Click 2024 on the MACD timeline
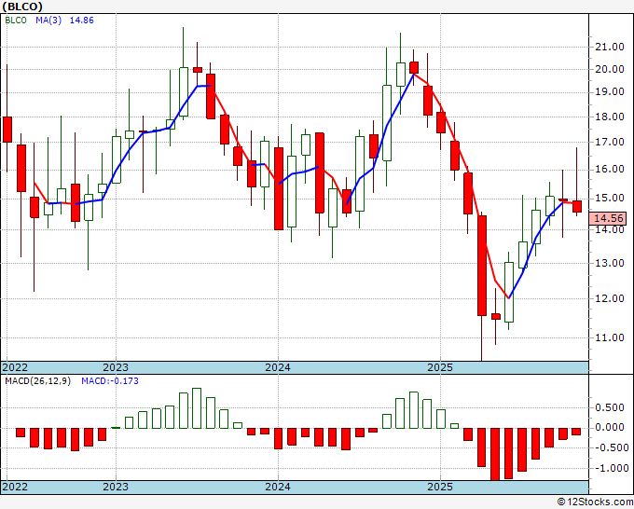The height and width of the screenshot is (509, 634). point(278,487)
